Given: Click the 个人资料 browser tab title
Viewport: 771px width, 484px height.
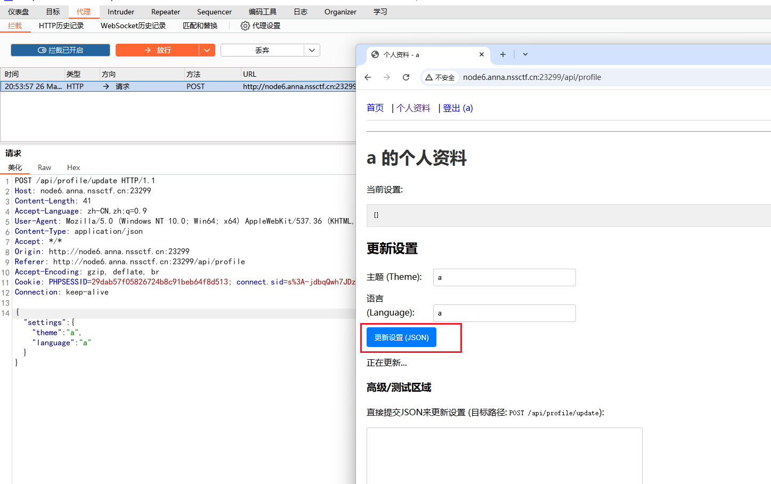Looking at the screenshot, I should tap(401, 54).
